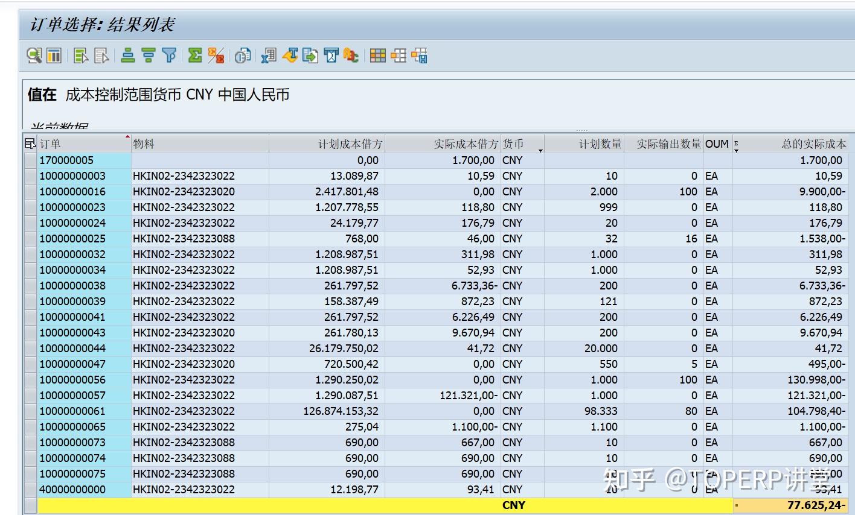The image size is (855, 515).
Task: Click the Subtotals icon next to the sigma
Action: [217, 55]
